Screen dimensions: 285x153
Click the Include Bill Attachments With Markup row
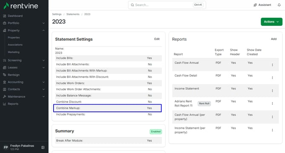point(108,71)
